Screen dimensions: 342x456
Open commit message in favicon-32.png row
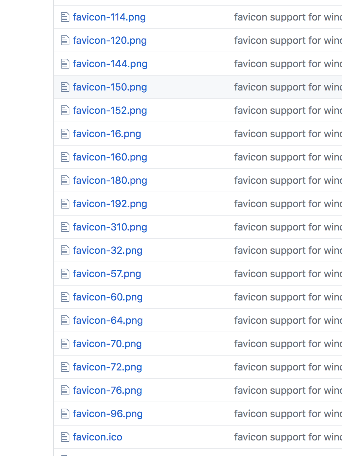click(x=288, y=250)
